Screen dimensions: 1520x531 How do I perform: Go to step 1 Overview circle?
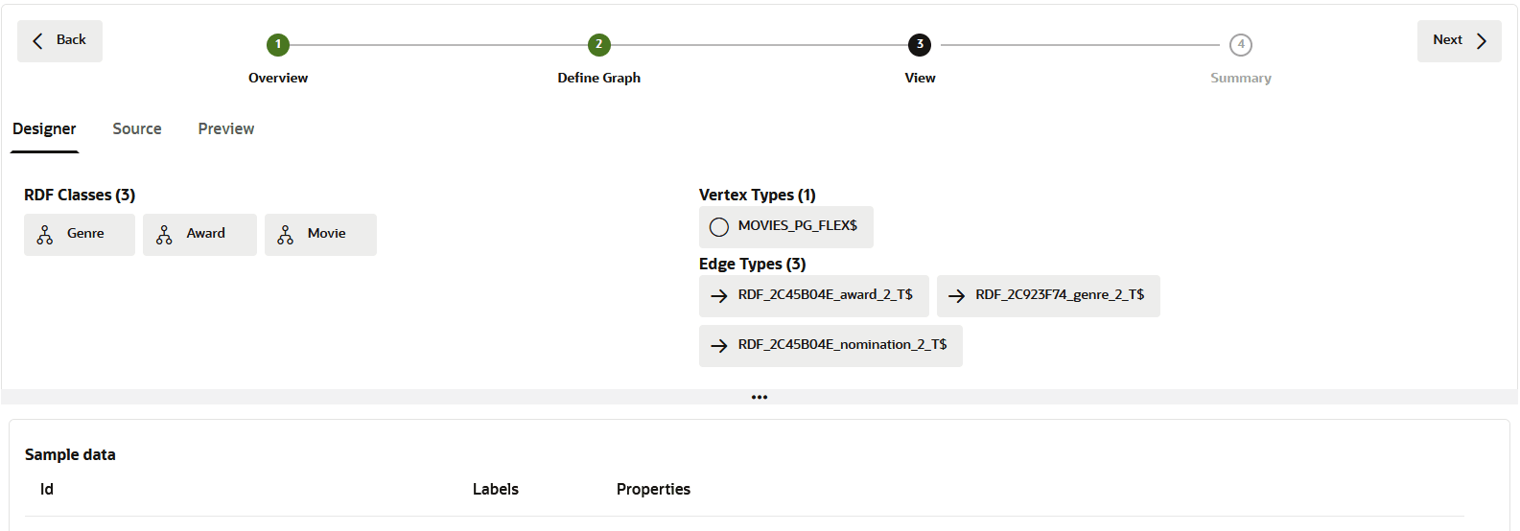(x=278, y=44)
